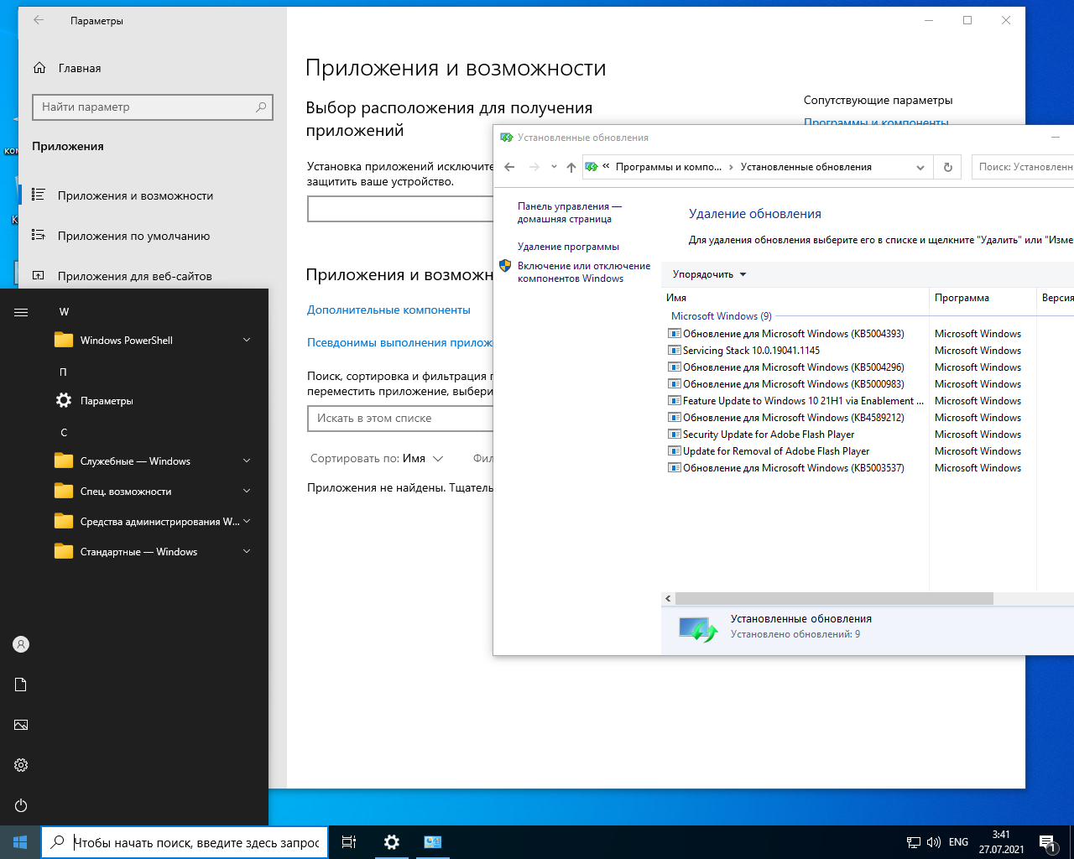
Task: Open the Documents icon in Start menu sidebar
Action: point(21,685)
